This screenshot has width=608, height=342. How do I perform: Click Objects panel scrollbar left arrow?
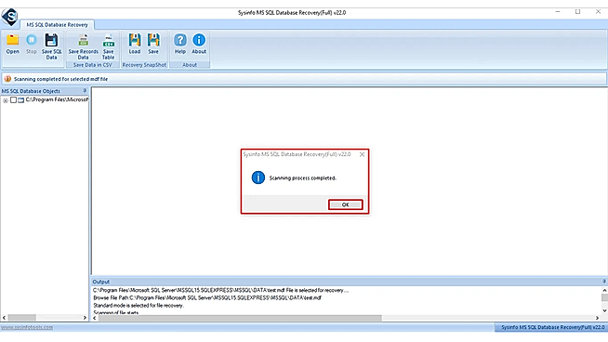pyautogui.click(x=4, y=318)
